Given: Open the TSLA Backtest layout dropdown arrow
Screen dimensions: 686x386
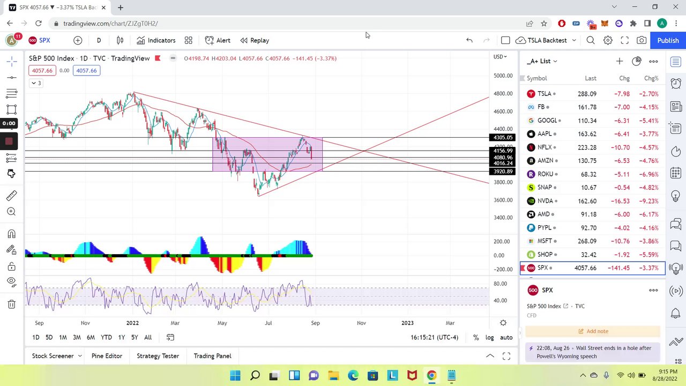Looking at the screenshot, I should (574, 40).
